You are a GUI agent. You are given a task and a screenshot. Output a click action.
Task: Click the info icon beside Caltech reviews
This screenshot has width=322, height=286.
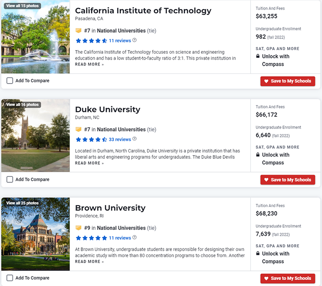(135, 40)
